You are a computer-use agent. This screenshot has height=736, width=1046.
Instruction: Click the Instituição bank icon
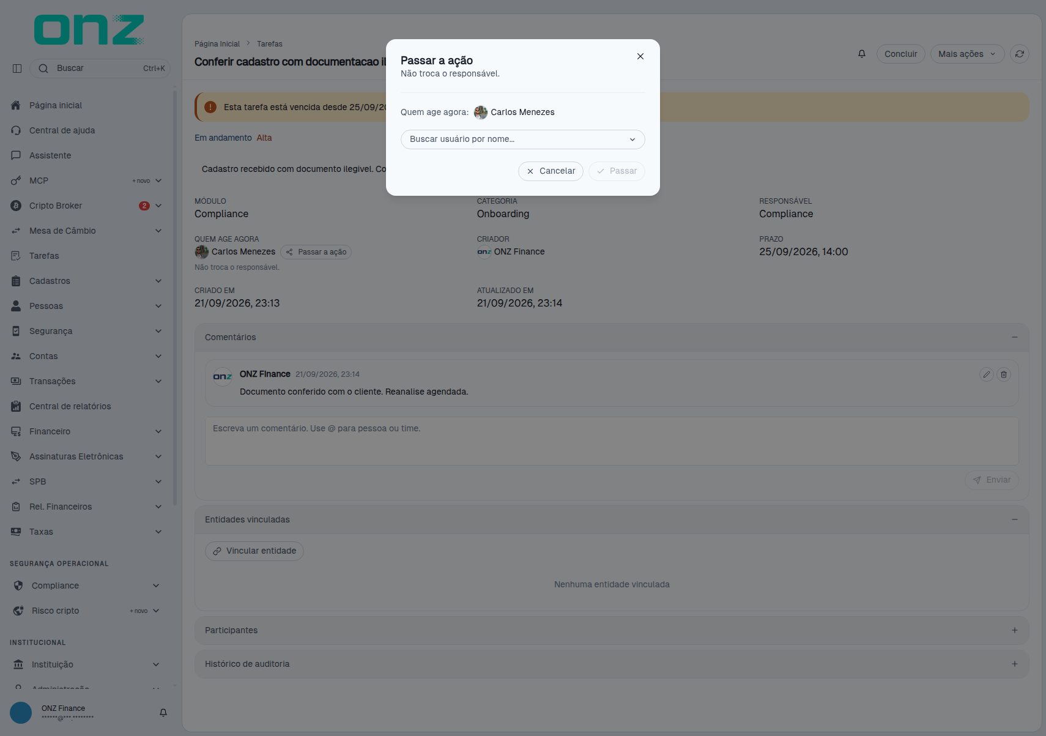(18, 664)
